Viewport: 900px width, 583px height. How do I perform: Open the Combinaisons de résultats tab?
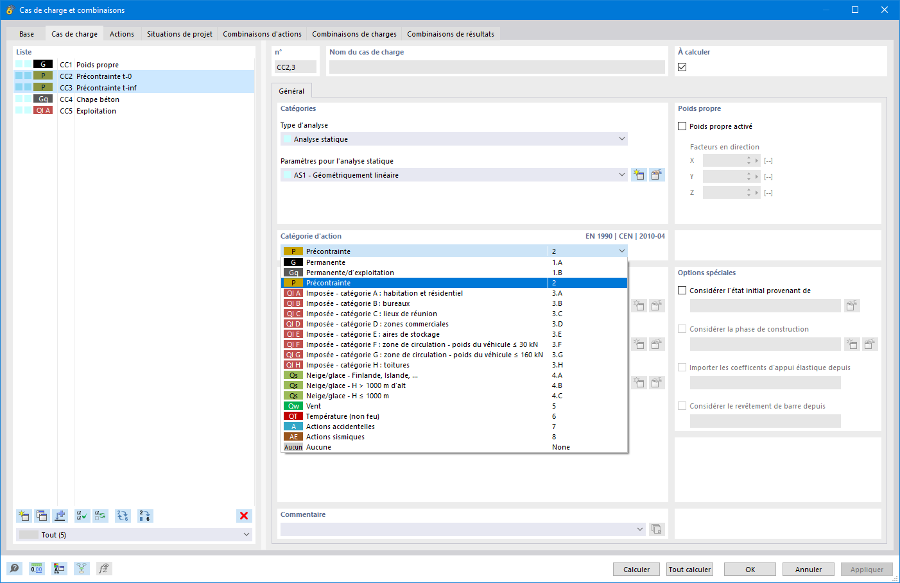click(x=451, y=34)
